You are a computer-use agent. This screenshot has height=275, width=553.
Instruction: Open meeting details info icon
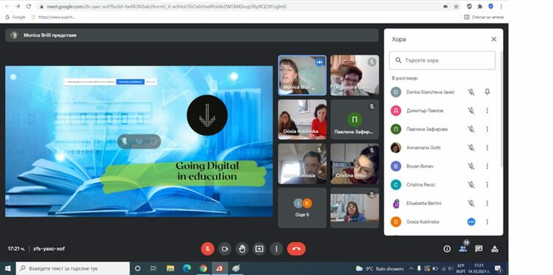pyautogui.click(x=447, y=249)
